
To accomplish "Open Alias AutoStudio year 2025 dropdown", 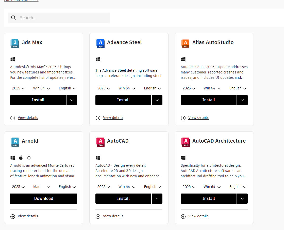I will tap(189, 88).
